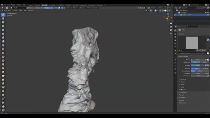Toggle X-ray display in viewport header
The height and width of the screenshot is (118, 210).
[160, 10]
